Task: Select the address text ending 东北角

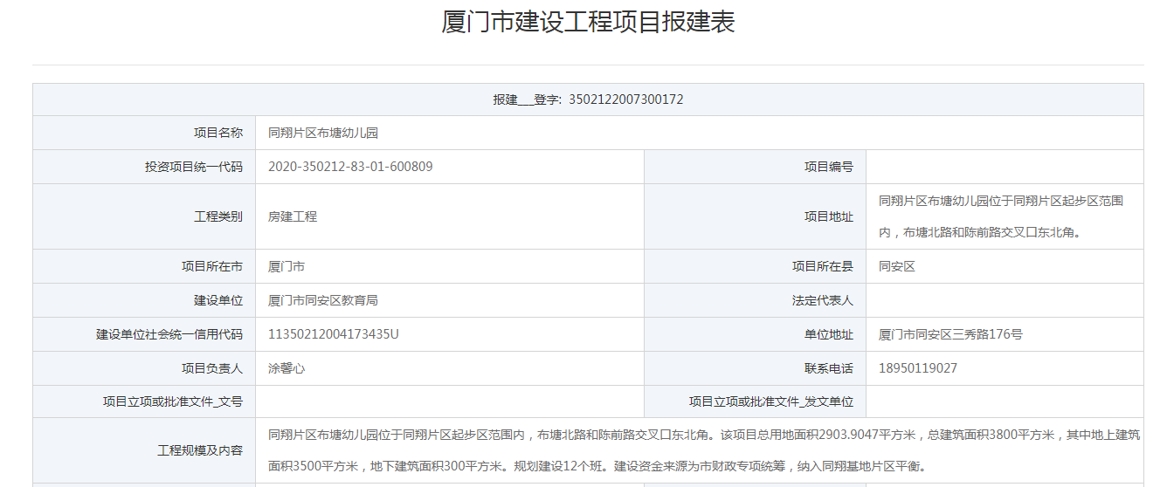Action: click(x=1001, y=216)
